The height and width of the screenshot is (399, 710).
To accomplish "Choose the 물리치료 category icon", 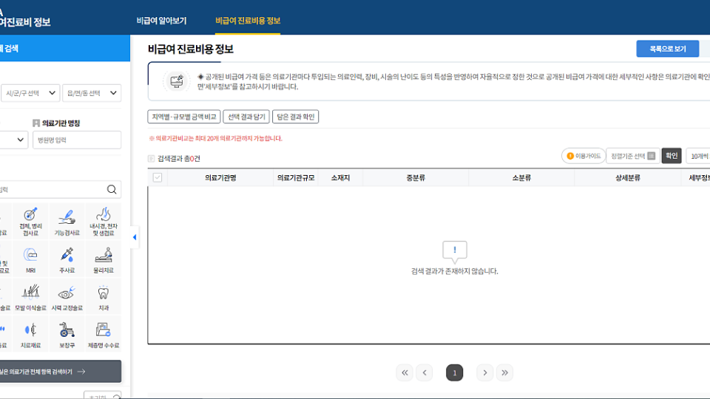I will pos(104,259).
